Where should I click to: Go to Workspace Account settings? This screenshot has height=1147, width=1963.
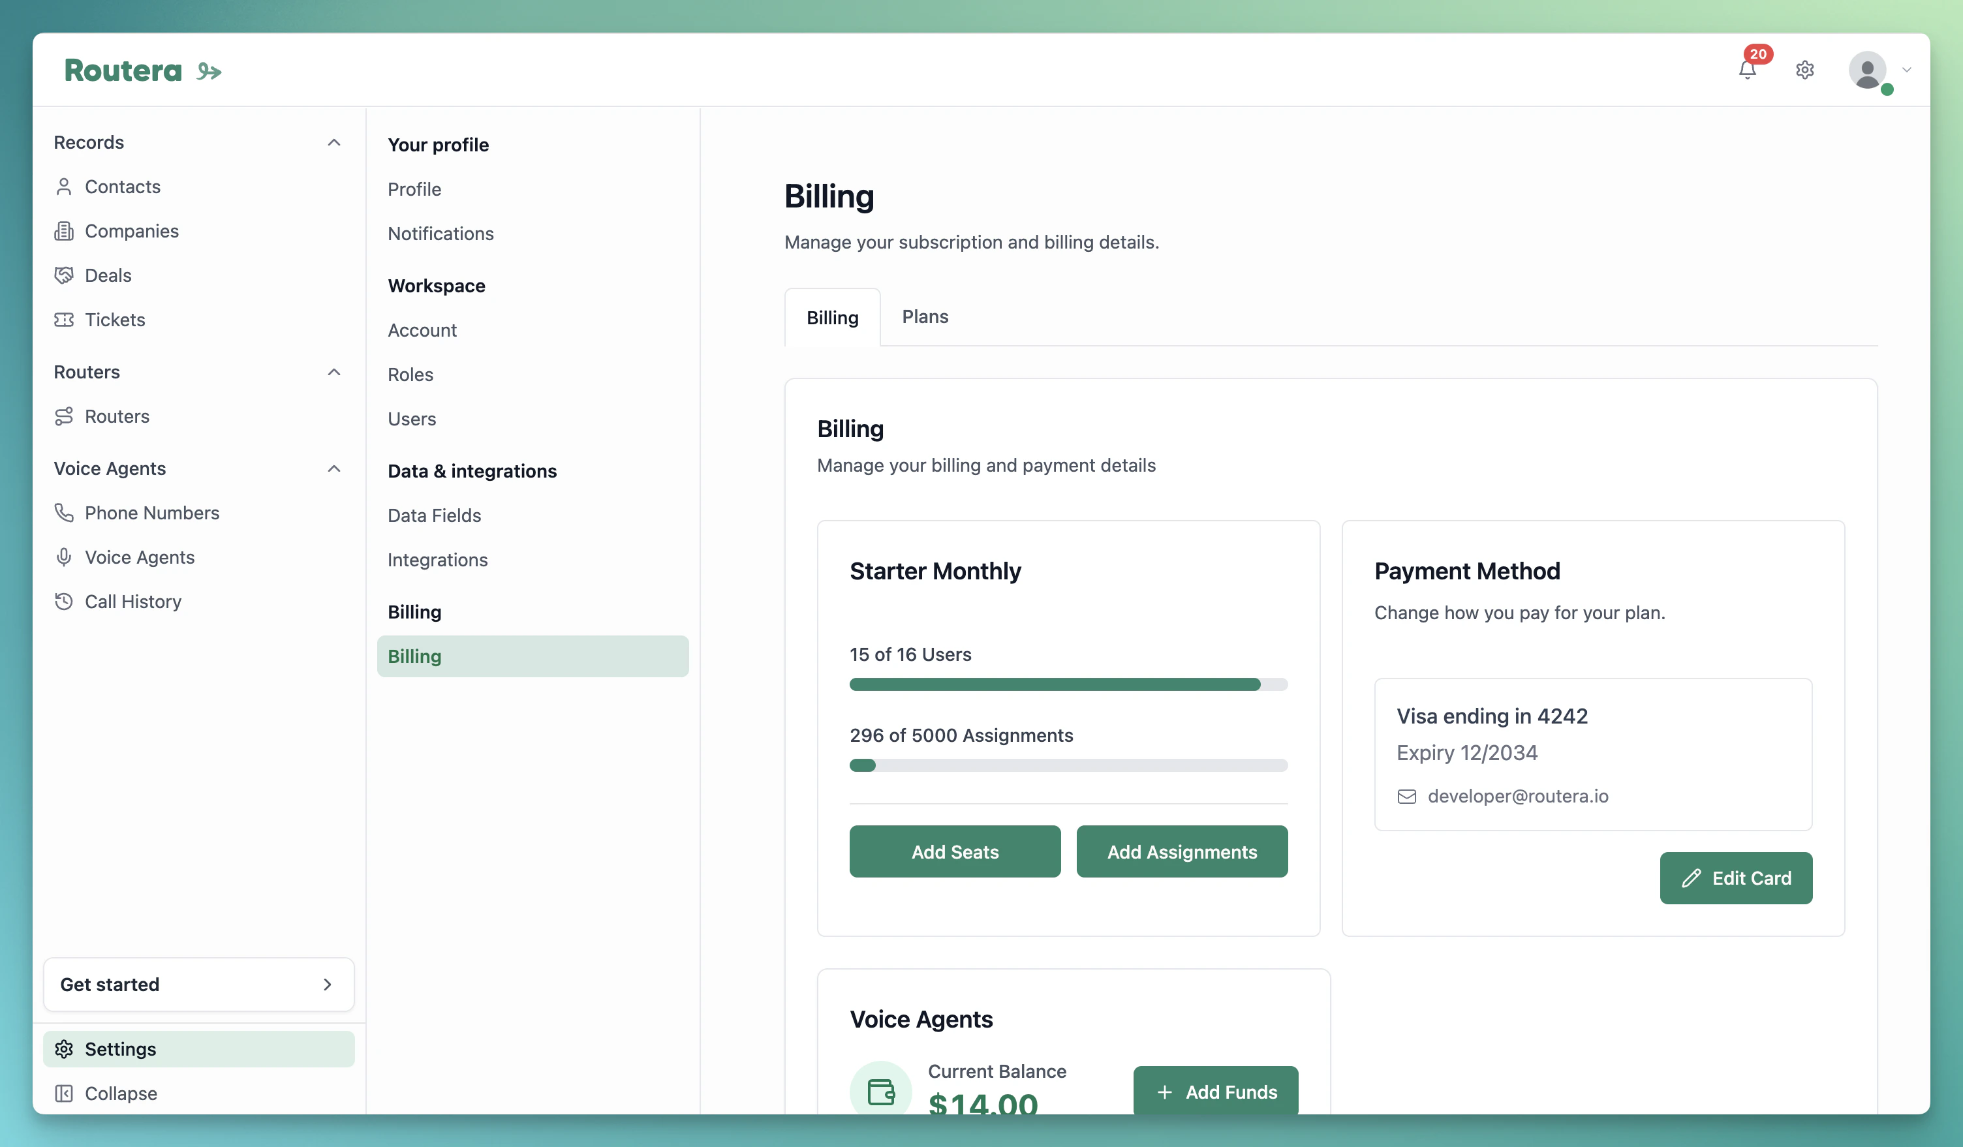click(422, 330)
